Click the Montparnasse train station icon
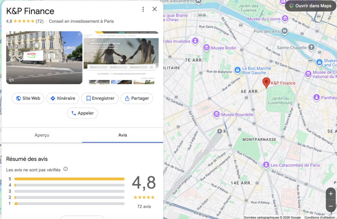Screen dimensions: 337x219 [220, 131]
